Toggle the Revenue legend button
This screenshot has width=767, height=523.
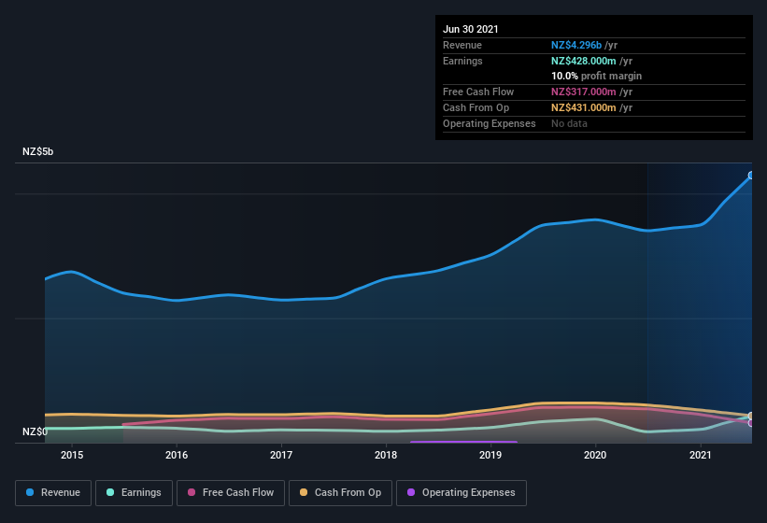(x=53, y=493)
